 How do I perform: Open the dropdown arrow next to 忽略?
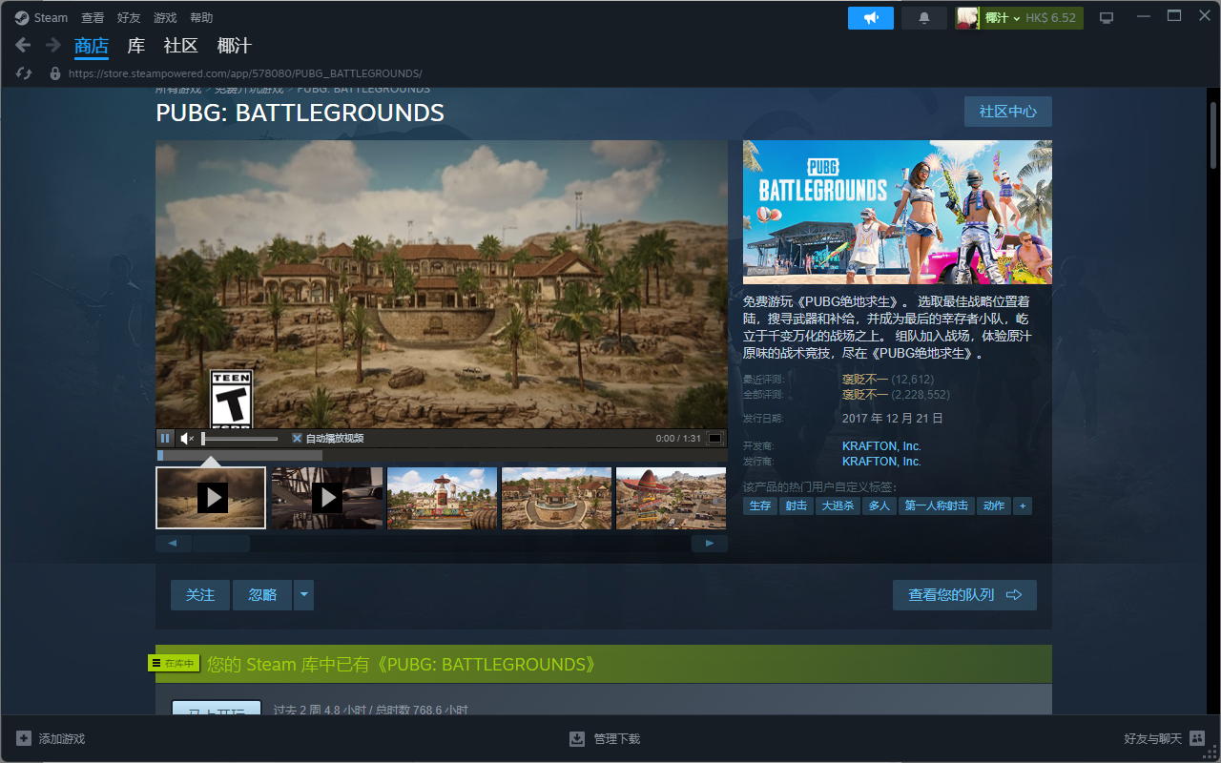(x=303, y=594)
